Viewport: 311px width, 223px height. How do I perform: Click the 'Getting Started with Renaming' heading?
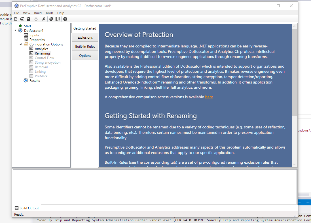151,116
